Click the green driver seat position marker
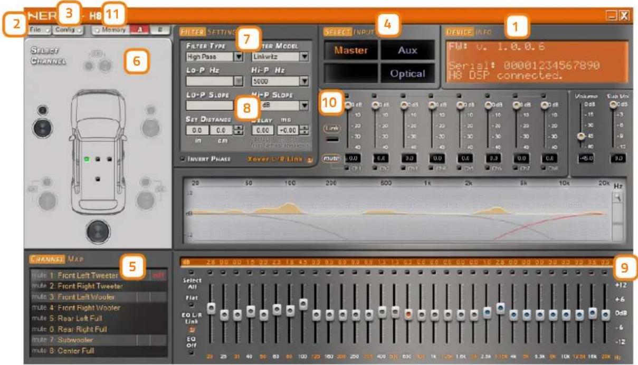This screenshot has width=638, height=365. point(87,158)
